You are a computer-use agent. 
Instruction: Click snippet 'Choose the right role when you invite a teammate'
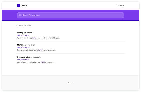point(36,62)
